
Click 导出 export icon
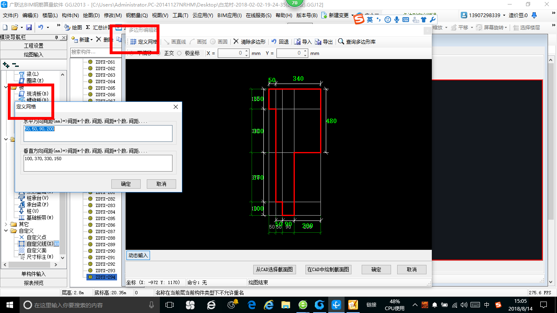tap(324, 42)
